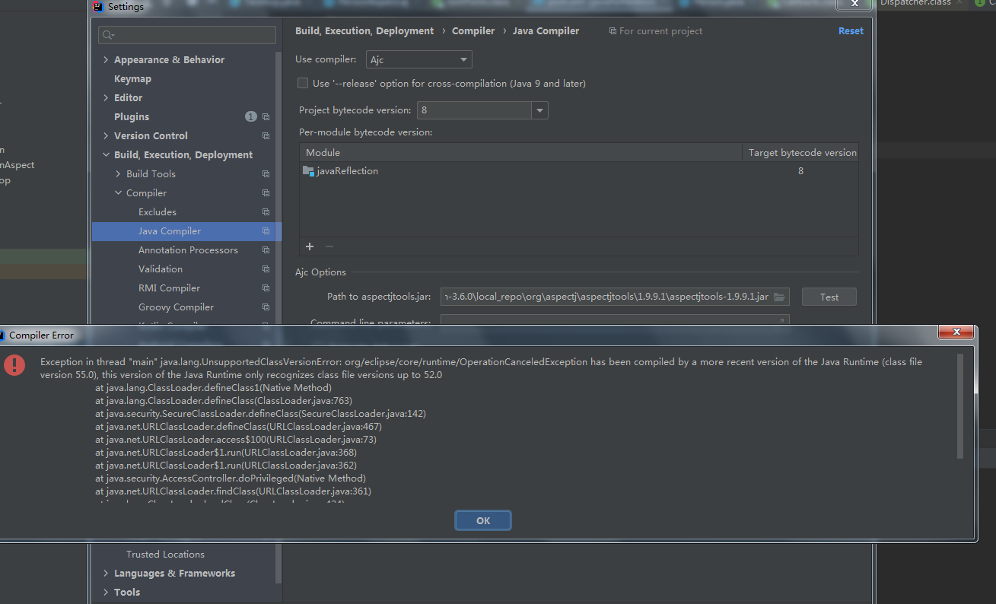Click the project-level icon beside Annotation Processors

coord(266,250)
